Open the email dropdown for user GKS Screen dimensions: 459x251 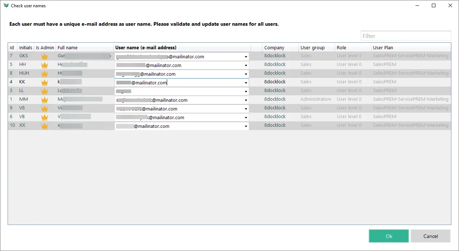(246, 57)
